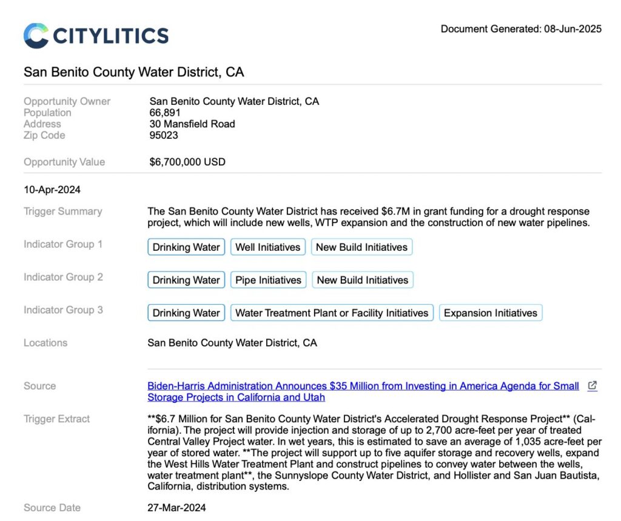
Task: Select Water Treatment Plant or Facility Initiatives tag
Action: click(x=332, y=313)
